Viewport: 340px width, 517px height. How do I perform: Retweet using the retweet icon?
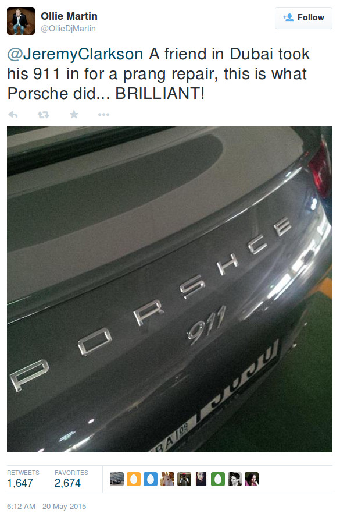point(43,115)
